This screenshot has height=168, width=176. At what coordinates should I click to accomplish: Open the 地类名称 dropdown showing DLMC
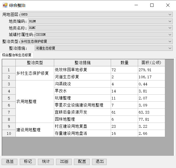[100, 28]
